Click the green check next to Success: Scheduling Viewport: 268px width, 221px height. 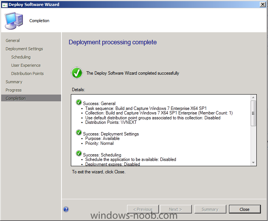[x=79, y=153]
